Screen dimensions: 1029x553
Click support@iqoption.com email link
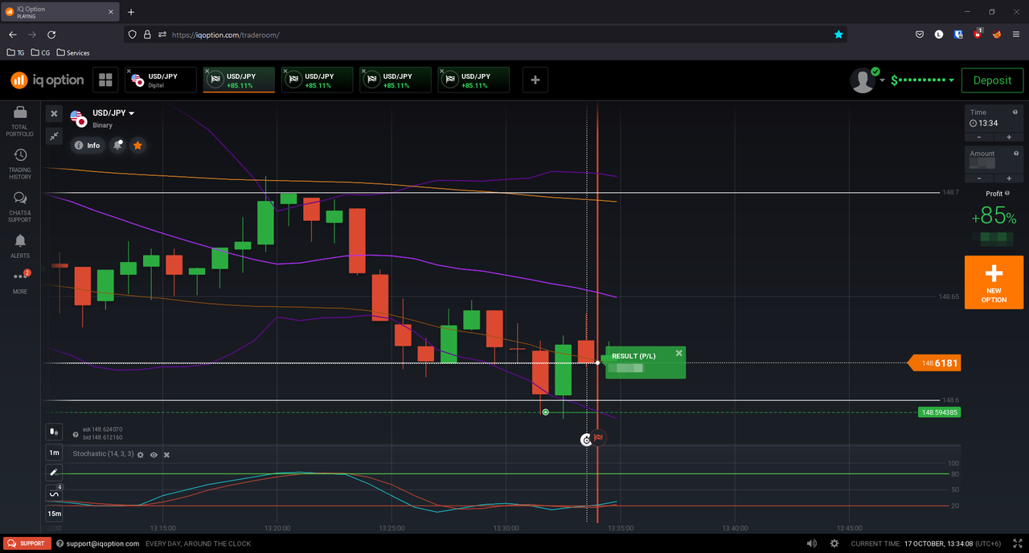102,543
